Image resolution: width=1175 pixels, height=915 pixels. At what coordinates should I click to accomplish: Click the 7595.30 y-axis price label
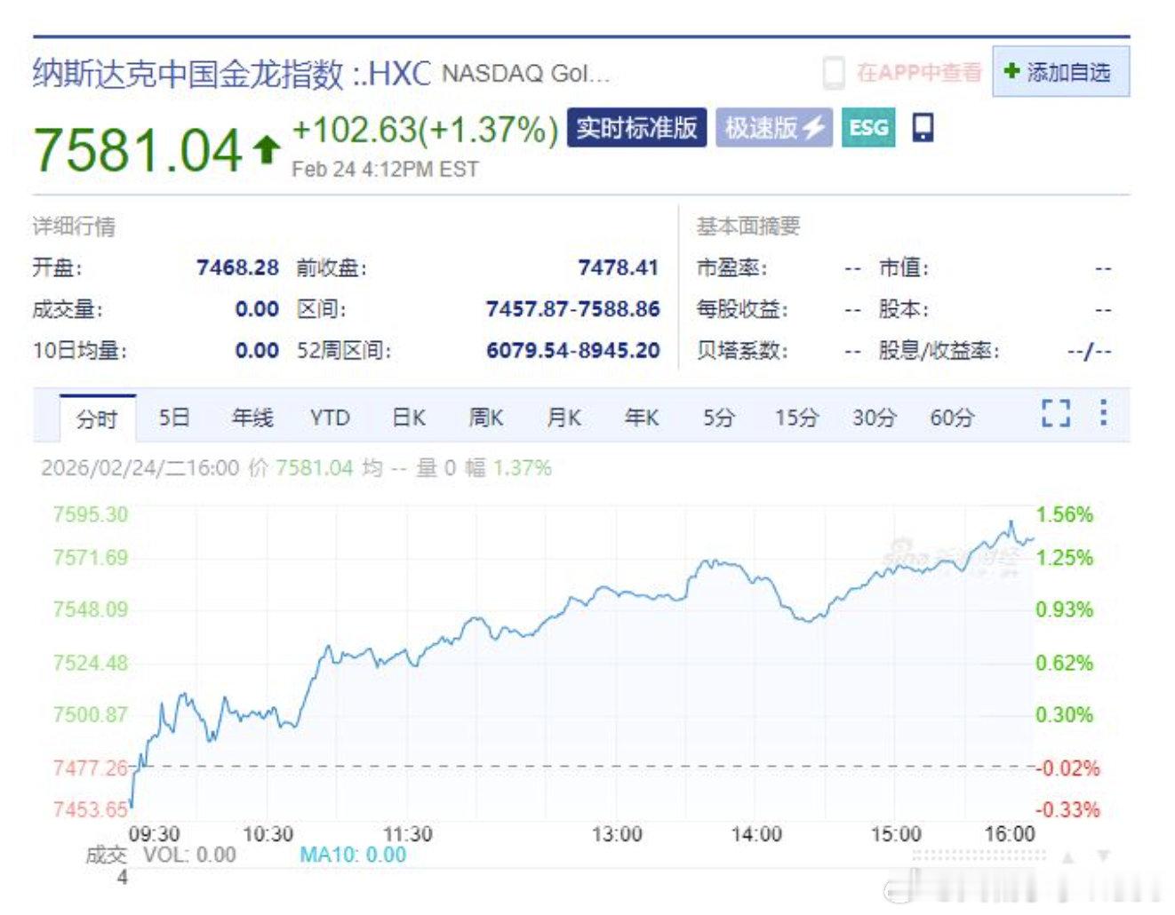[91, 514]
